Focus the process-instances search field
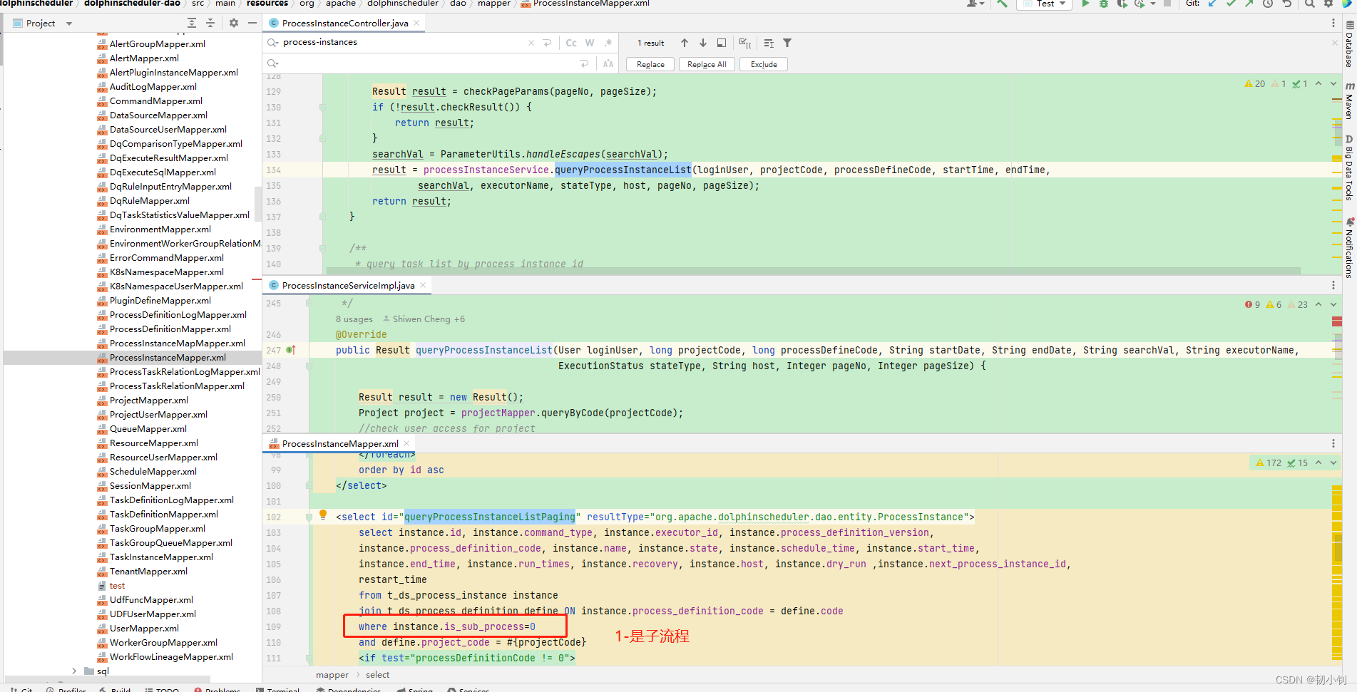Image resolution: width=1357 pixels, height=692 pixels. (403, 43)
